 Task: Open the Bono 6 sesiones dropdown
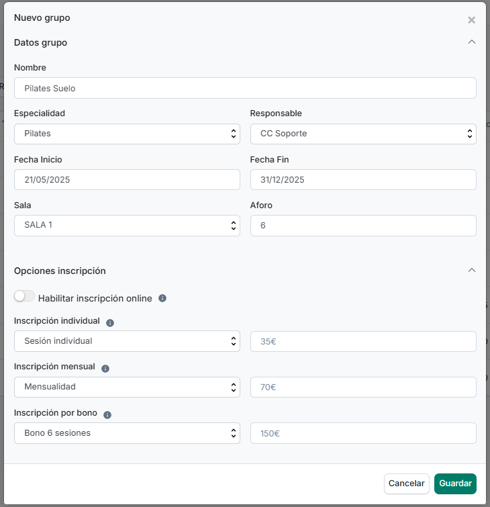click(x=127, y=433)
